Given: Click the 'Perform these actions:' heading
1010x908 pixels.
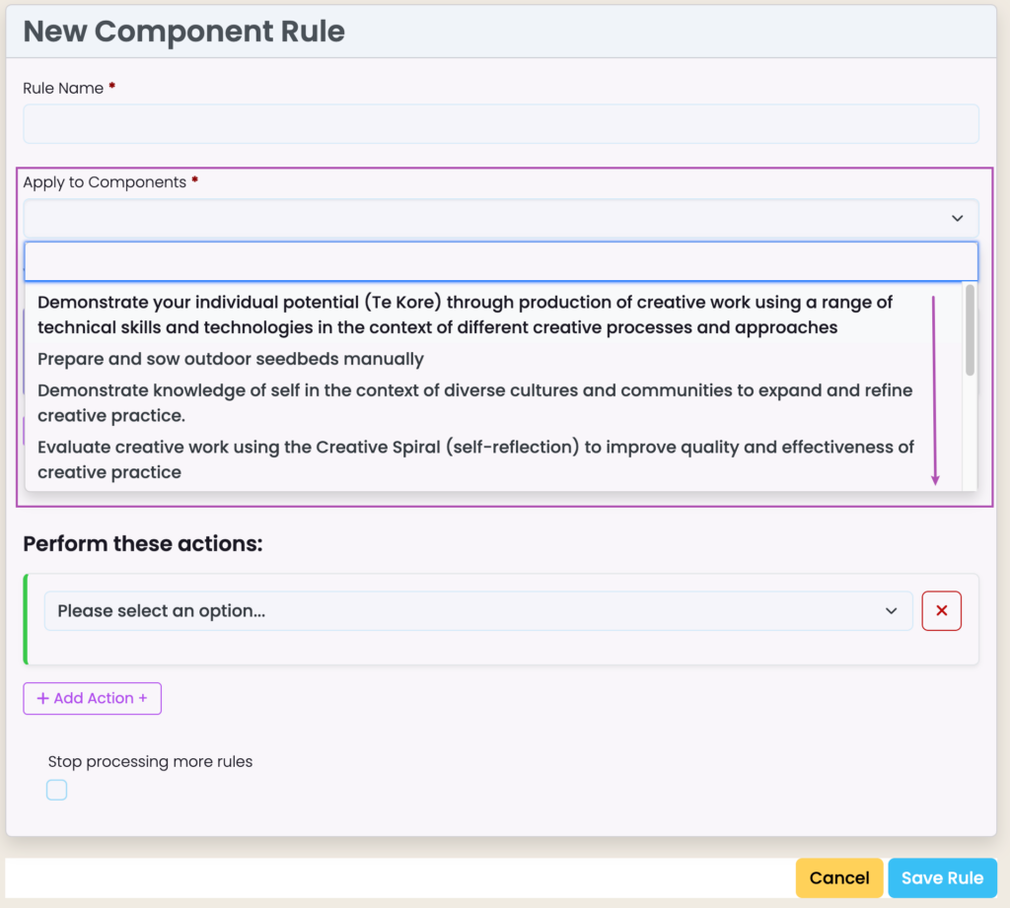Looking at the screenshot, I should 143,543.
